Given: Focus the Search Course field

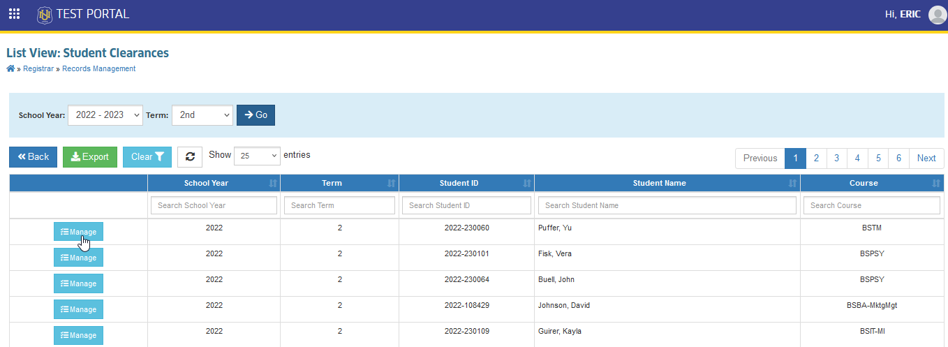Looking at the screenshot, I should coord(872,205).
